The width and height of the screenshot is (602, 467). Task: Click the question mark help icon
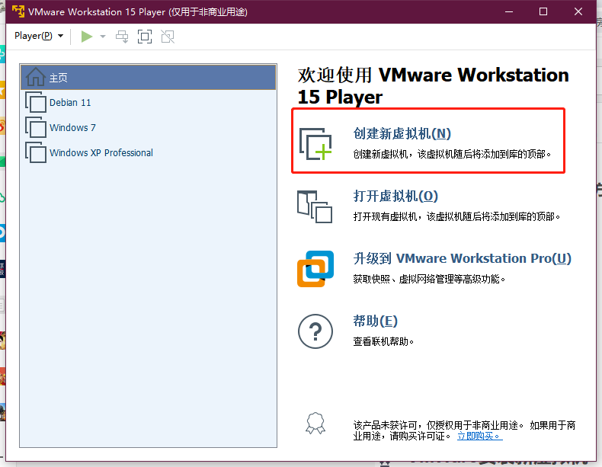pyautogui.click(x=315, y=331)
